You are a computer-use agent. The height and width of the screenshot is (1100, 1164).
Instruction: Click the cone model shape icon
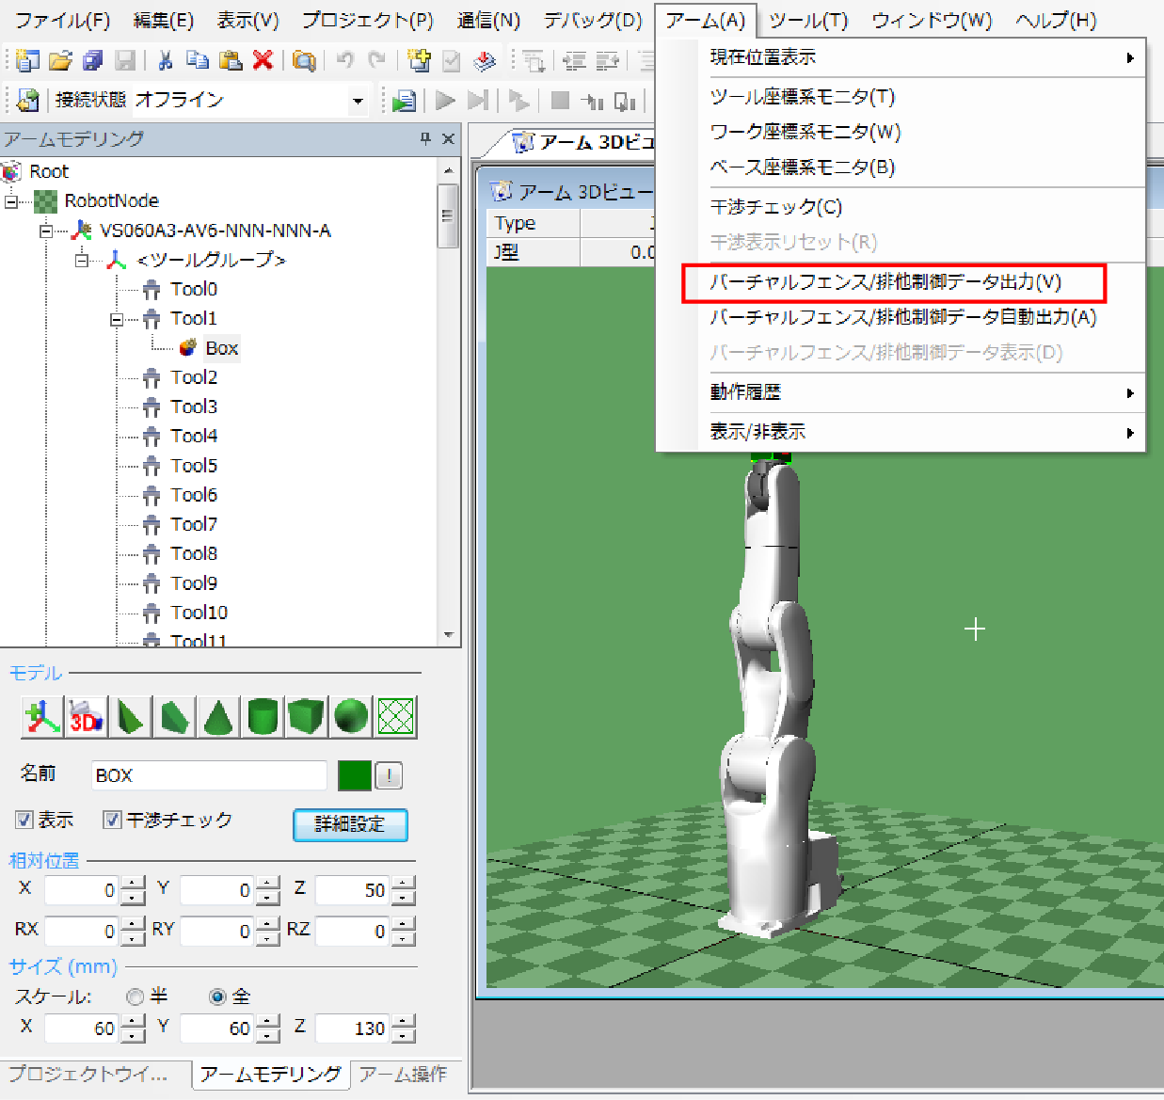(218, 717)
